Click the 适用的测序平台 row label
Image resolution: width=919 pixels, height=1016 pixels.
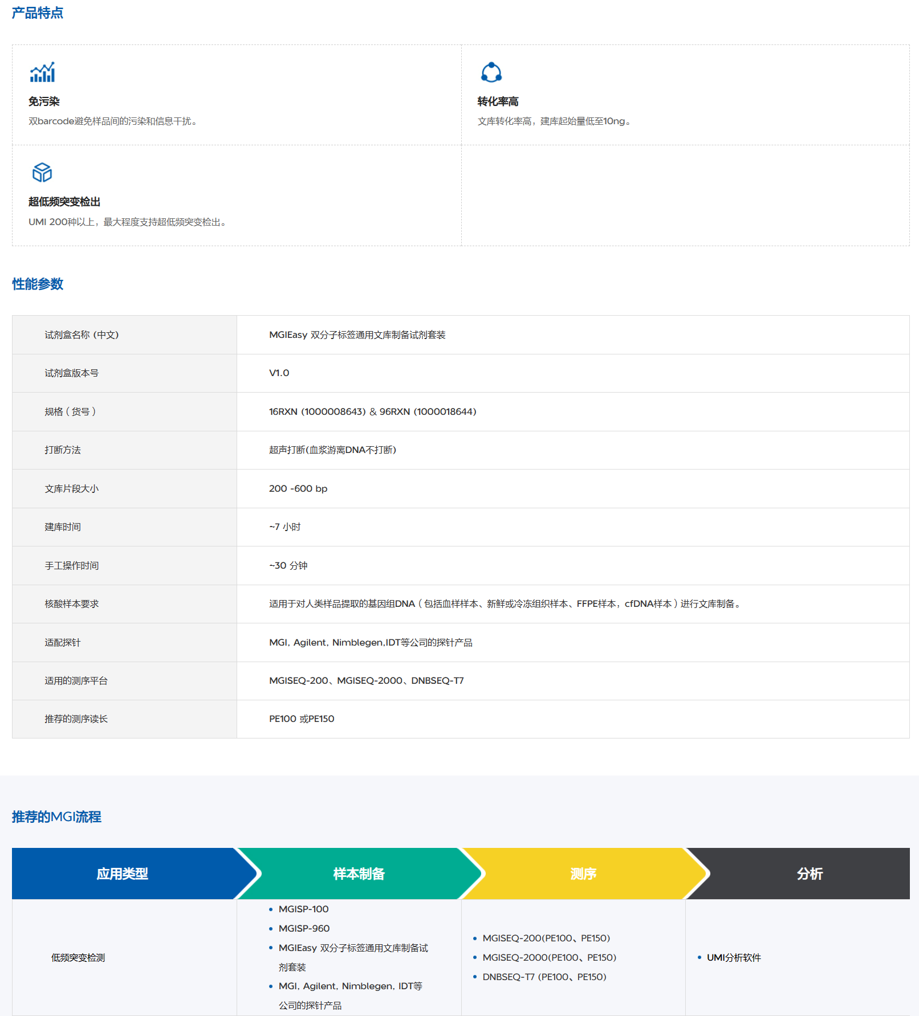tap(76, 680)
